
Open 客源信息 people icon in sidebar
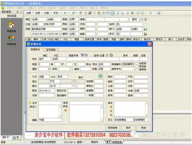12,38
